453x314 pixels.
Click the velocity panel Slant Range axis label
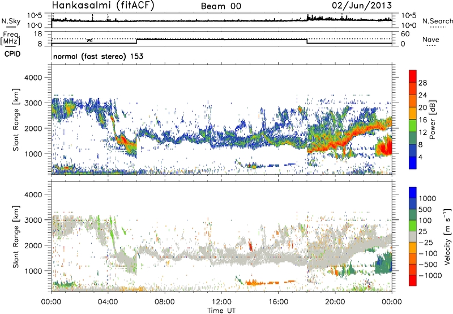click(16, 237)
